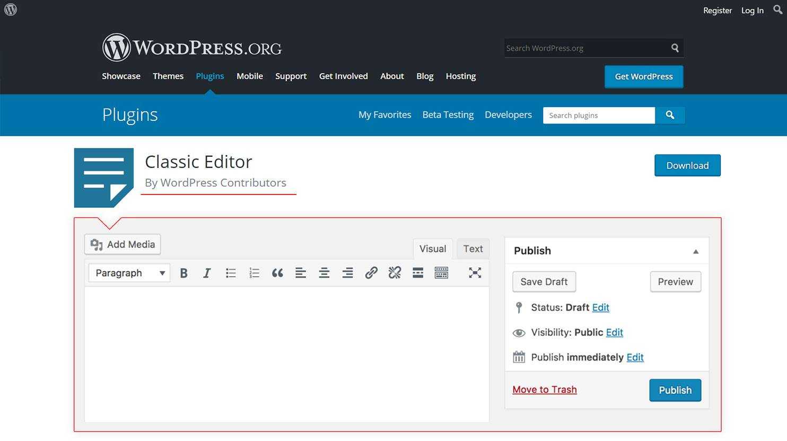Viewport: 787px width, 441px height.
Task: Switch to the Visual editor tab
Action: (x=433, y=249)
